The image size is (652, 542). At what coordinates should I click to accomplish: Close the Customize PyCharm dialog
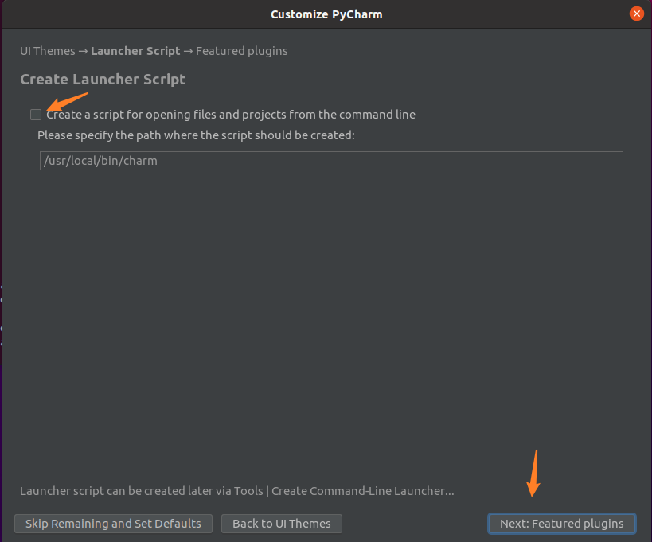coord(637,14)
